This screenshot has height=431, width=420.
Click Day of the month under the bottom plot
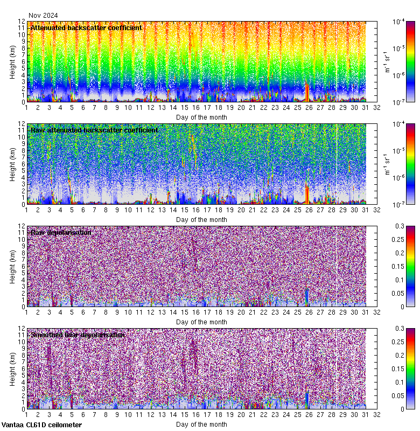[x=201, y=424]
